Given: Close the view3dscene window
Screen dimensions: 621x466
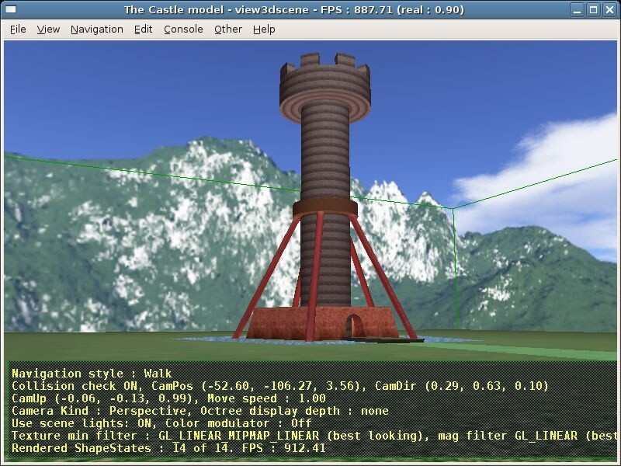Looking at the screenshot, I should [609, 10].
